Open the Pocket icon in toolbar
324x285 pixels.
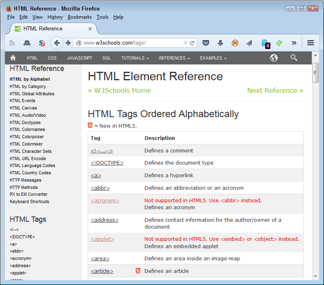[x=206, y=43]
